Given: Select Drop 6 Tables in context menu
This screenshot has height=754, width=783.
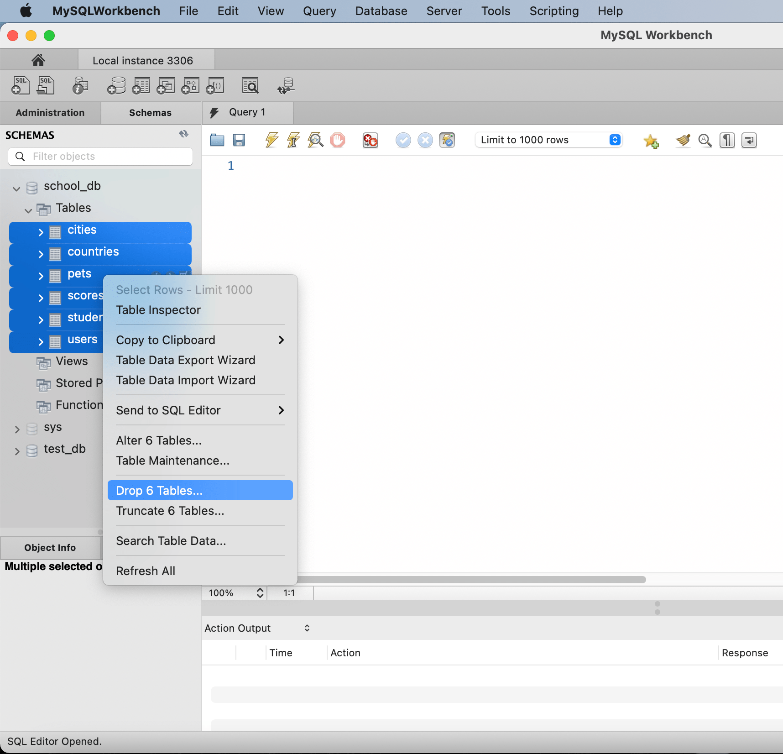Looking at the screenshot, I should (x=159, y=490).
